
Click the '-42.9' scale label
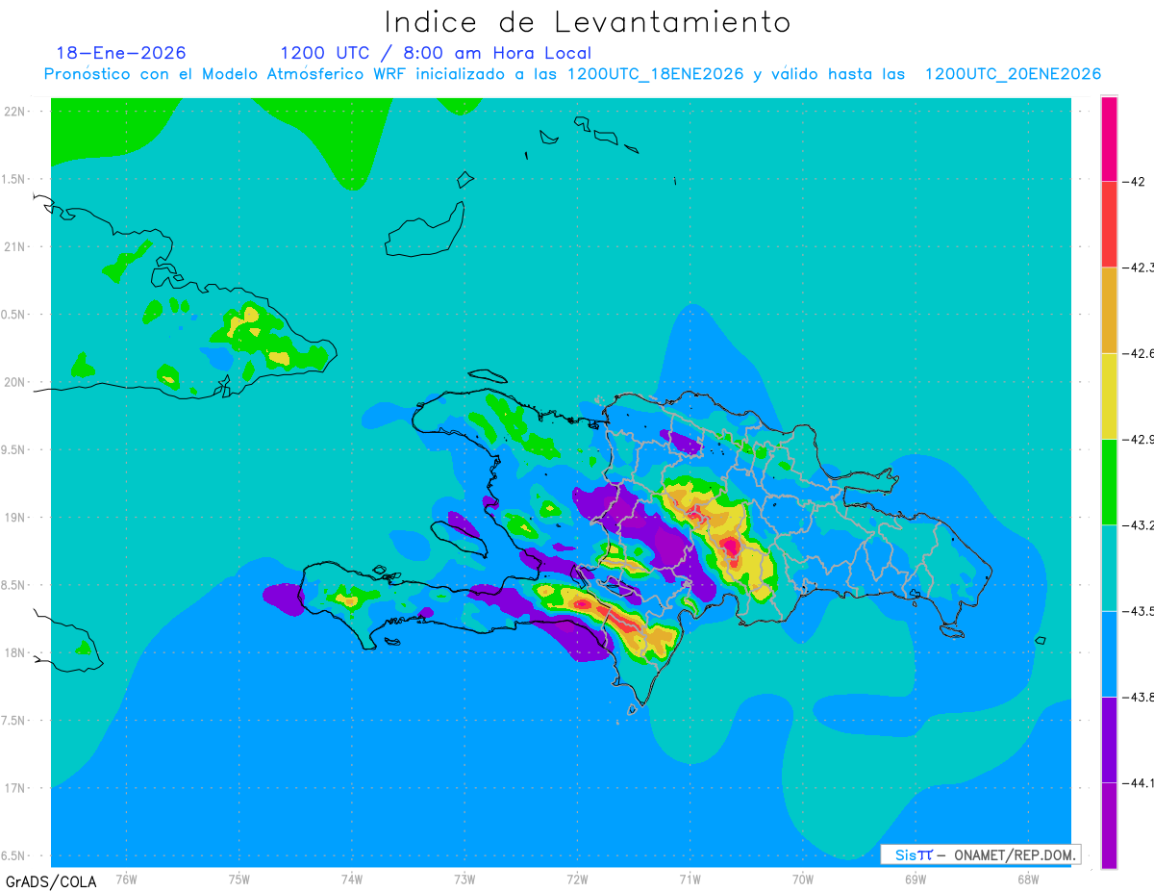[x=1138, y=439]
